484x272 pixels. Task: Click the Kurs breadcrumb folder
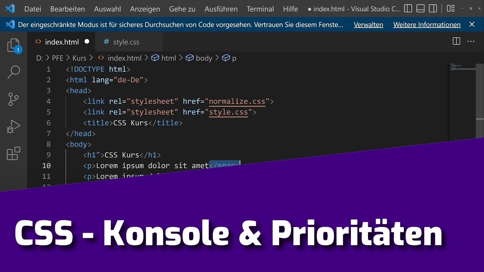pos(79,58)
